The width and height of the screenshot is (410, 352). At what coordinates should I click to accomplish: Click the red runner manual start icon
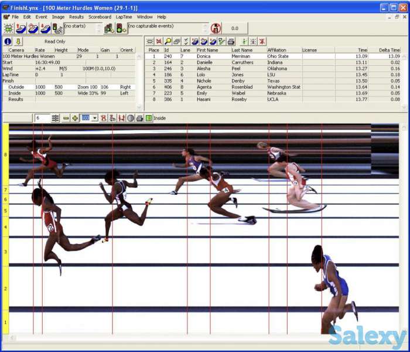(216, 28)
